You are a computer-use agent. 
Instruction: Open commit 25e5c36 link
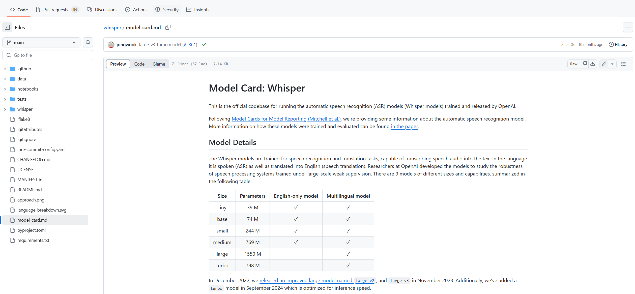coord(568,45)
